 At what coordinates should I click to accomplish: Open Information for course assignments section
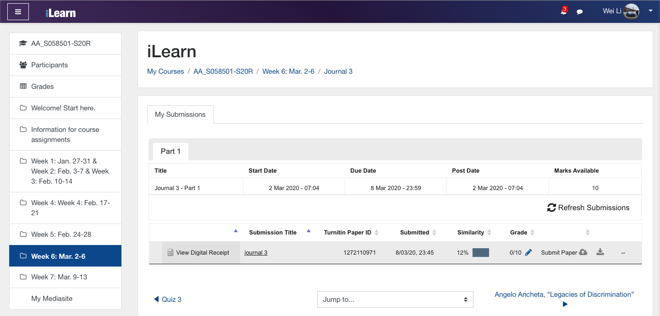point(65,135)
